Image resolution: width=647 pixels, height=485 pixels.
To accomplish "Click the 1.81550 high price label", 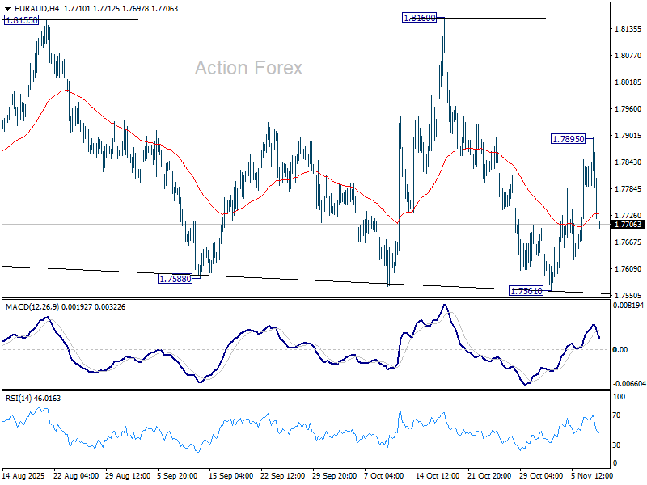I will (19, 21).
